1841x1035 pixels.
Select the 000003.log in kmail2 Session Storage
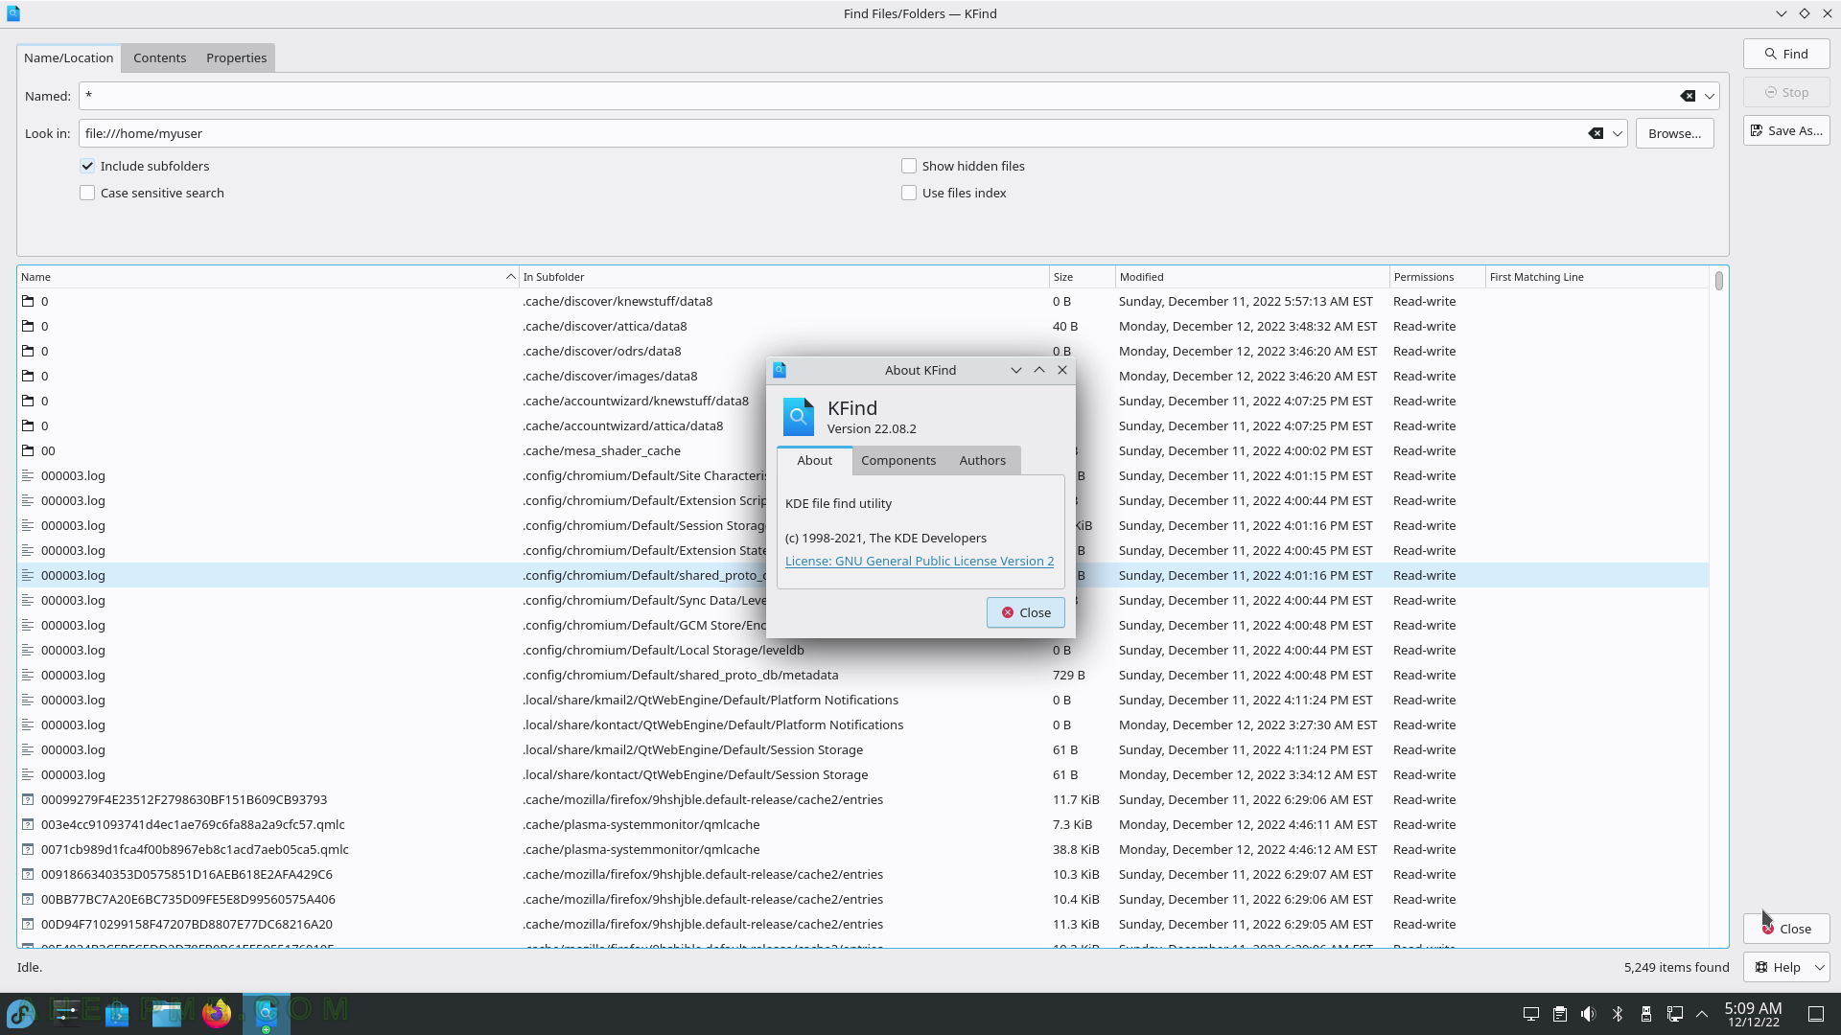(863, 749)
